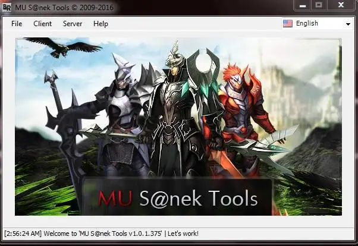The height and width of the screenshot is (246, 358).
Task: Close the MU S@nek Tools window
Action: (x=341, y=5)
